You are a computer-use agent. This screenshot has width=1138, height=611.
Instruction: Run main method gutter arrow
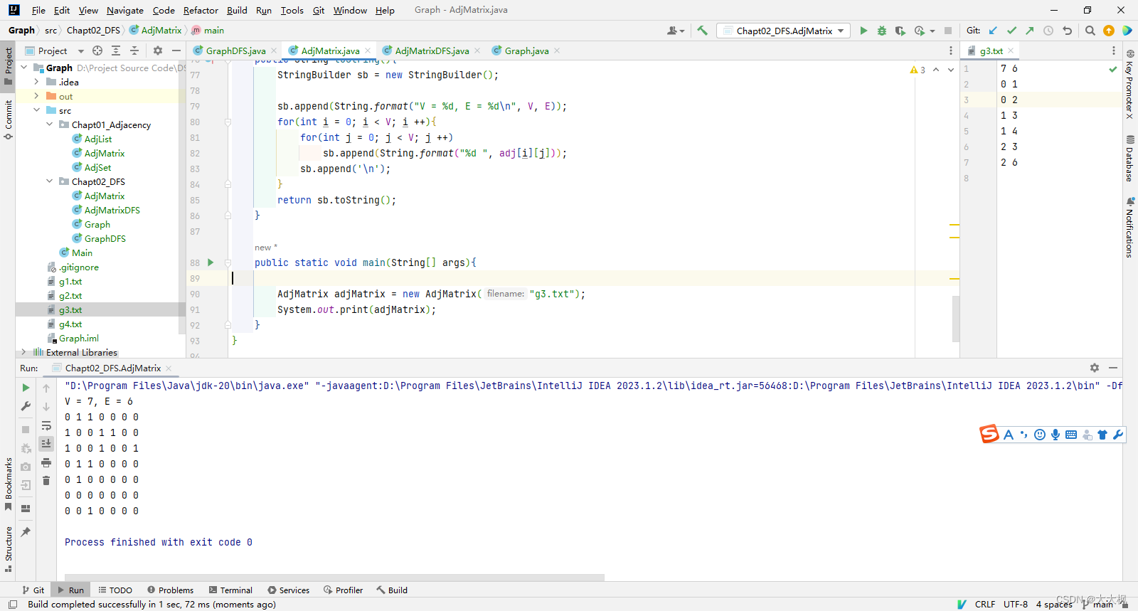tap(211, 262)
